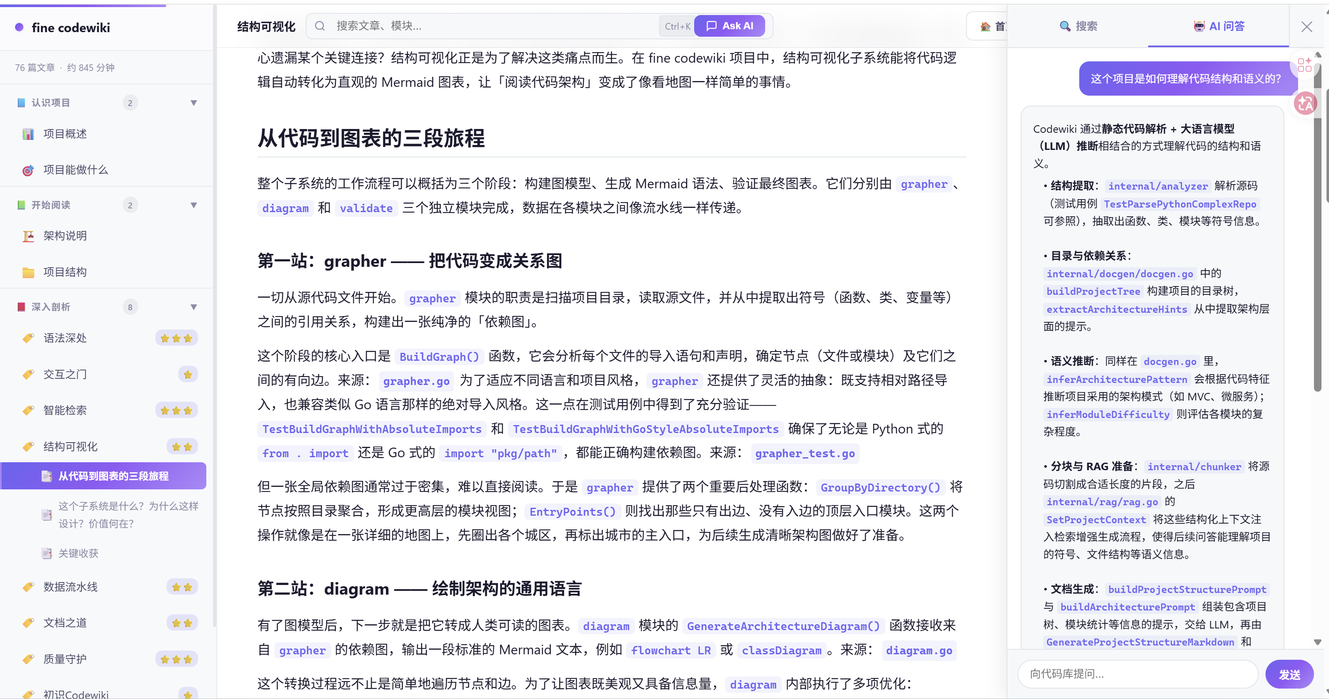Click the Ctrl+K shortcut badge
This screenshot has height=699, width=1329.
pyautogui.click(x=677, y=26)
